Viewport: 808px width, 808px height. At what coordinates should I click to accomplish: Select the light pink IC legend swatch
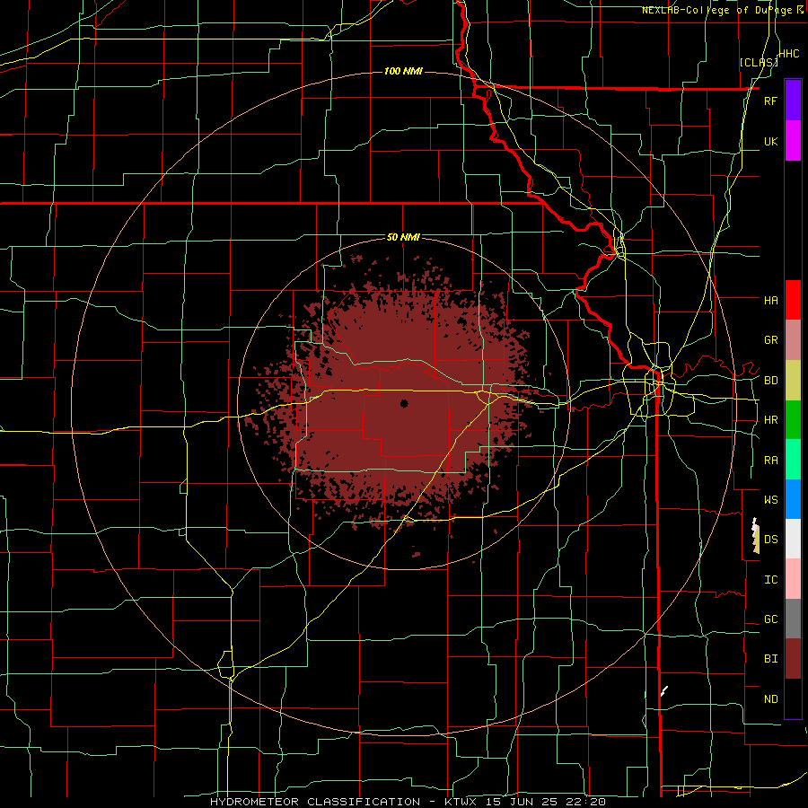793,579
